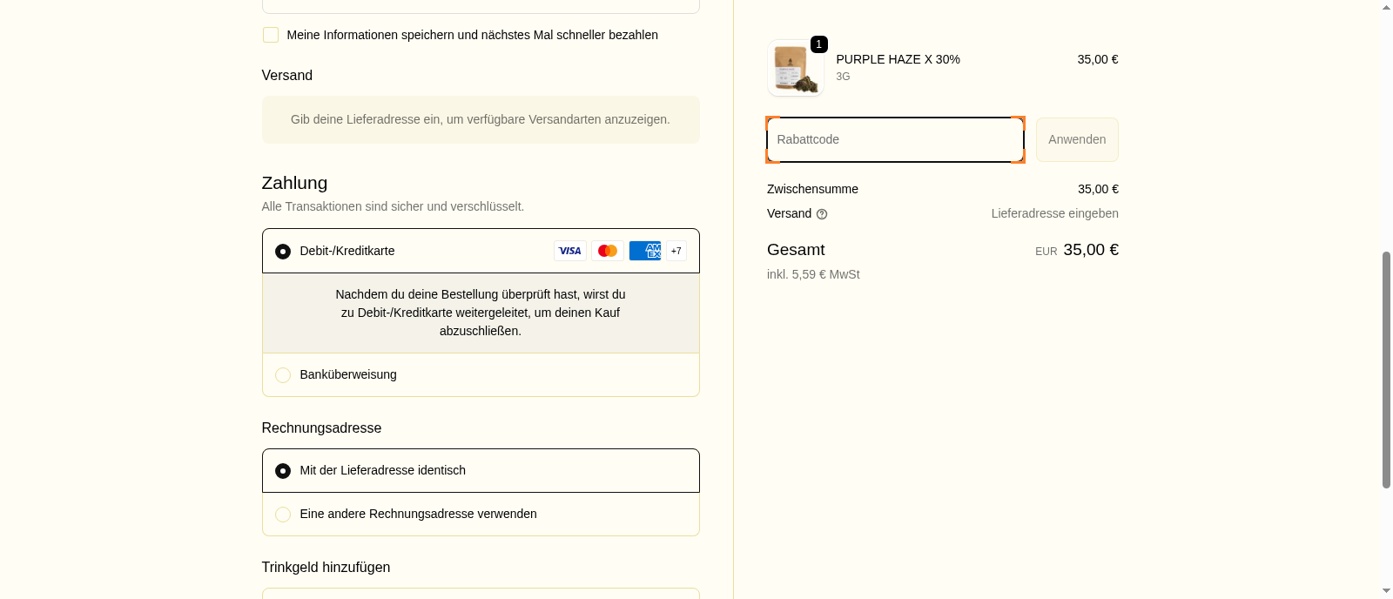Click the American Express icon
This screenshot has width=1393, height=599.
(645, 251)
